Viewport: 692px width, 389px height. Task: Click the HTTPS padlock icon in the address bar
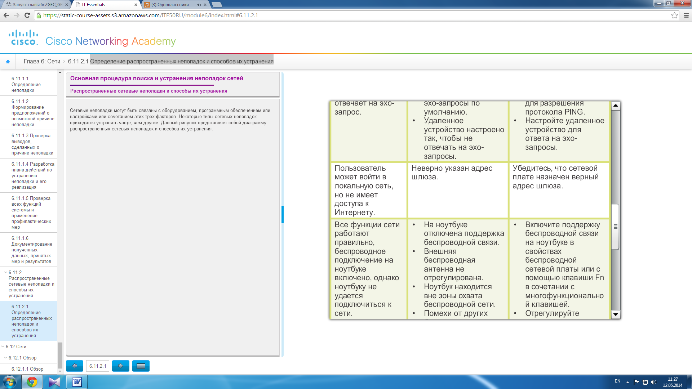point(39,15)
